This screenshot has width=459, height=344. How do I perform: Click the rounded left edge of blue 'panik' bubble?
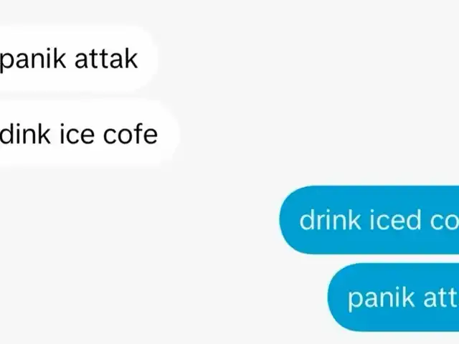pos(336,297)
